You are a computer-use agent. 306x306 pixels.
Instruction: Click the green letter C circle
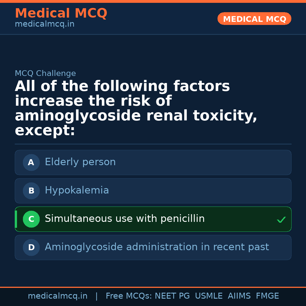31,219
